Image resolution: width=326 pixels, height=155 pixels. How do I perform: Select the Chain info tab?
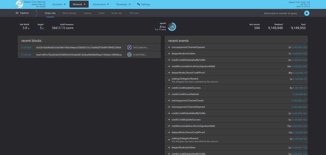pyautogui.click(x=50, y=13)
